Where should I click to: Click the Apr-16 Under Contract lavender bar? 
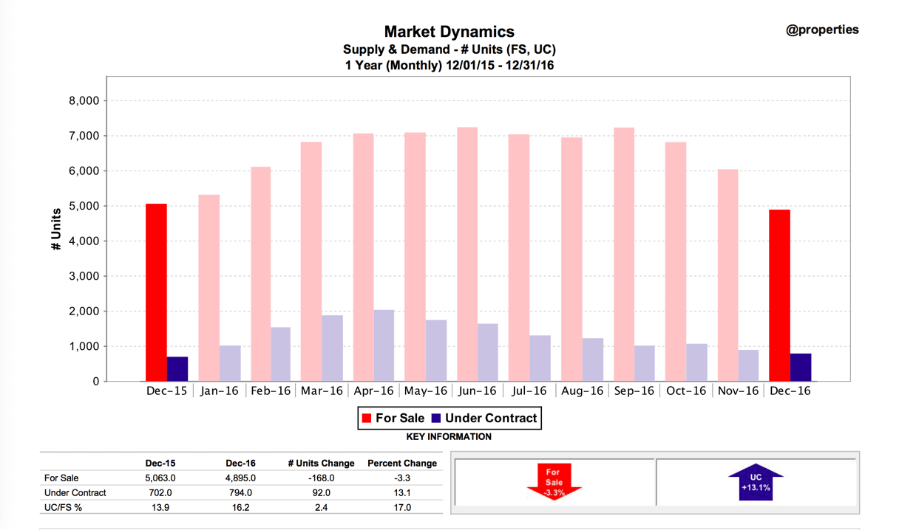384,345
